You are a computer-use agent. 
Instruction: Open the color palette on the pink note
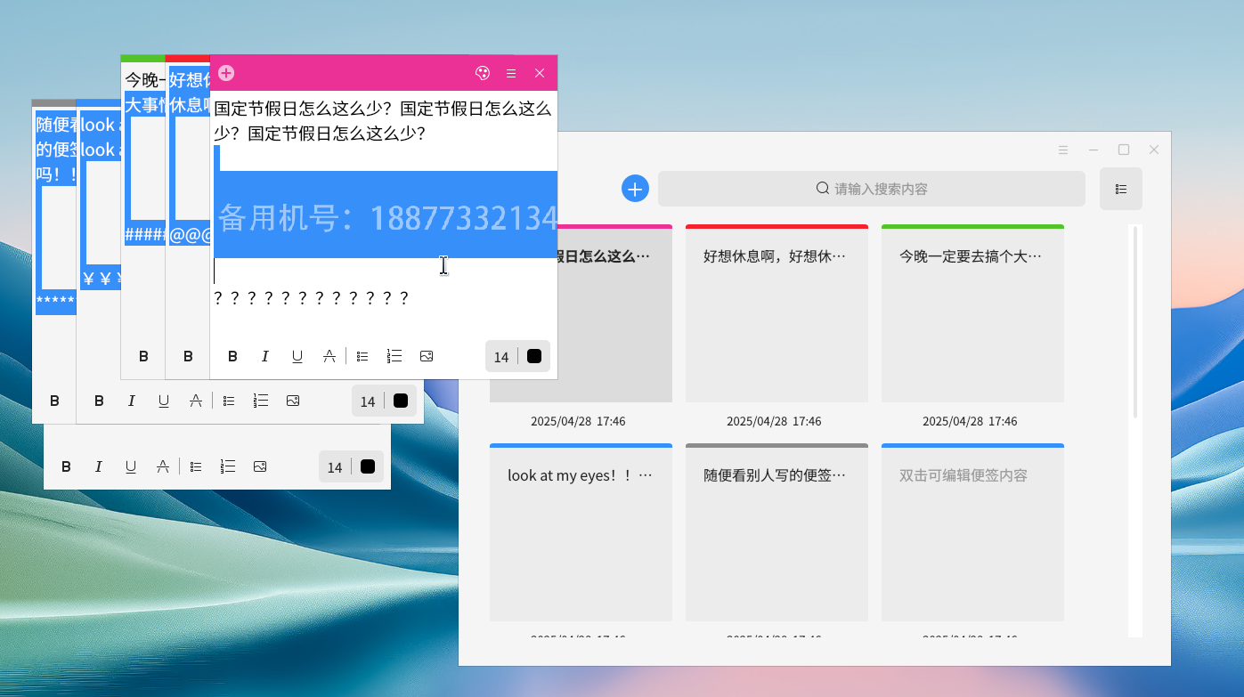pyautogui.click(x=482, y=73)
